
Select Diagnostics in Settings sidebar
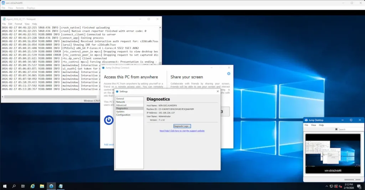coord(129,109)
